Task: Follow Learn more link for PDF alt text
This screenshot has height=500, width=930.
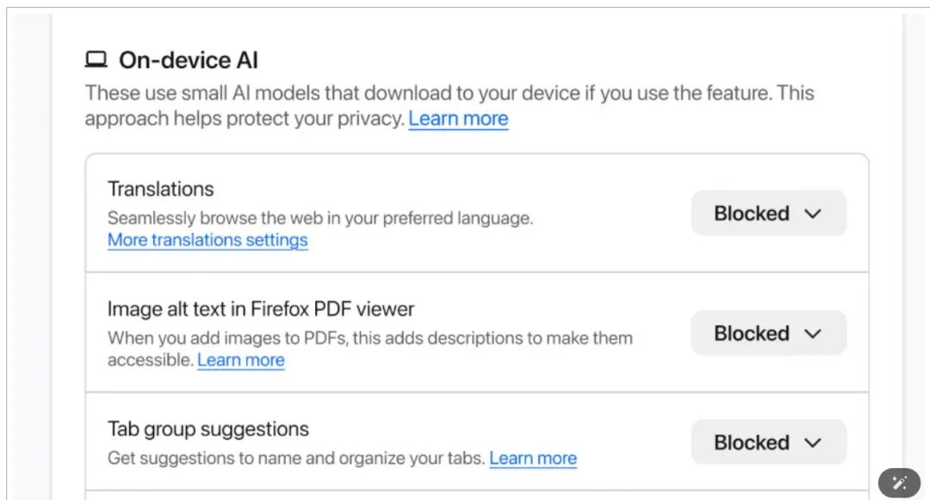Action: [241, 360]
